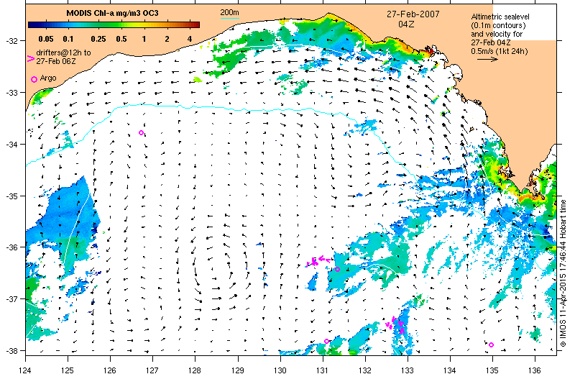Click the 27-Feb-2007 date label
This screenshot has width=575, height=374.
413,14
